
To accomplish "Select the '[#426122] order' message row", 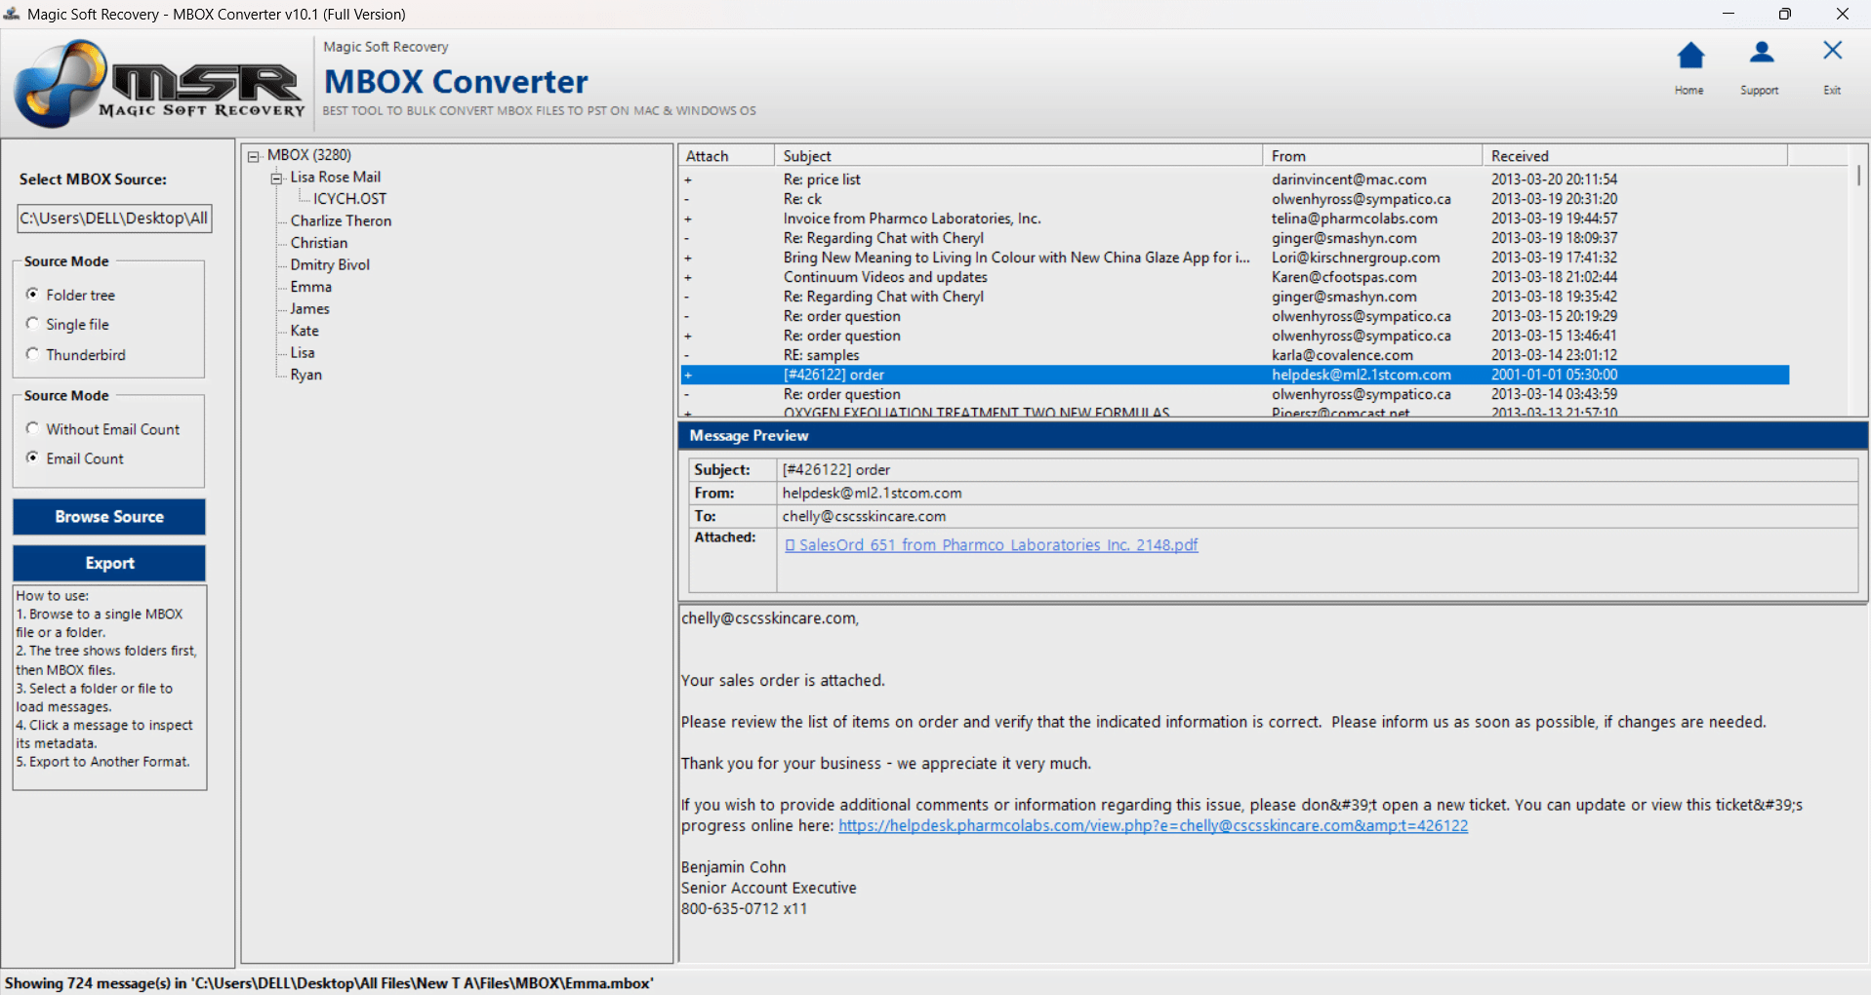I will [1235, 375].
